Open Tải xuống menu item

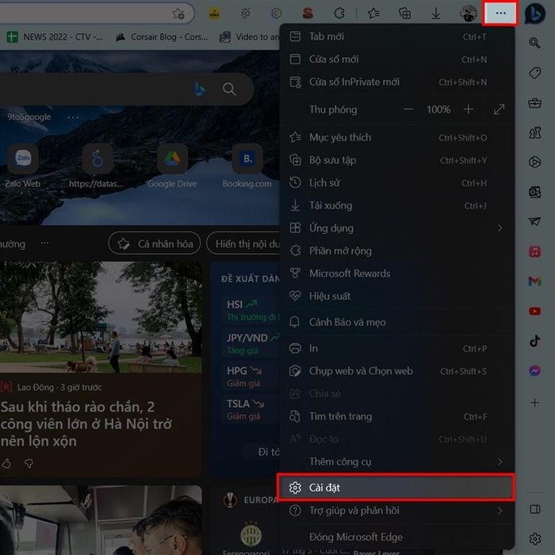(396, 205)
